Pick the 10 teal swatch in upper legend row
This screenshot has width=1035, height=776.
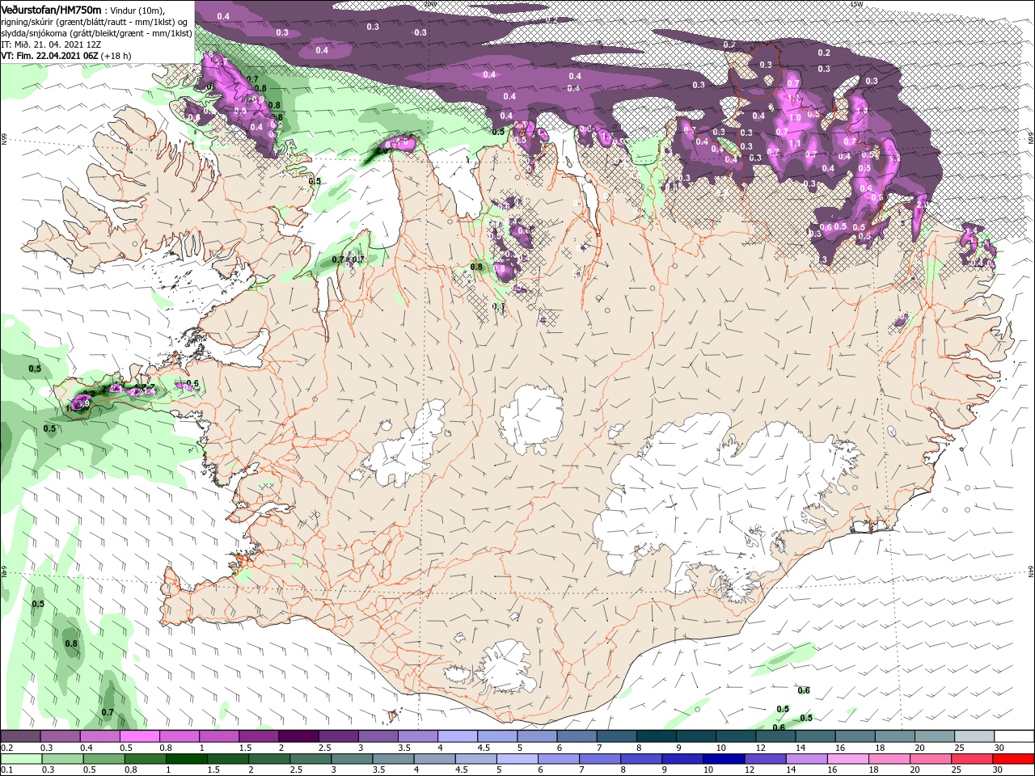[736, 736]
